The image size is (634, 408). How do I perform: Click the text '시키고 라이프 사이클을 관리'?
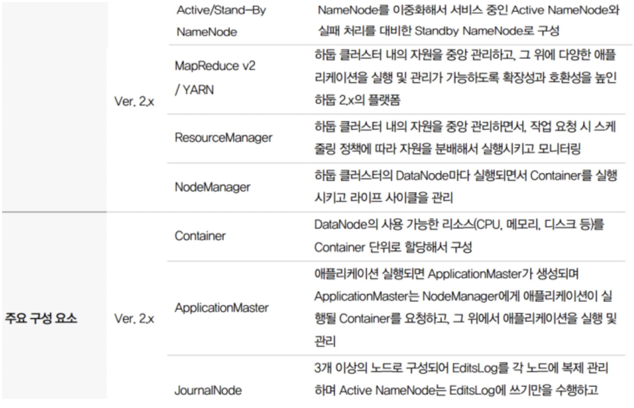pyautogui.click(x=383, y=198)
